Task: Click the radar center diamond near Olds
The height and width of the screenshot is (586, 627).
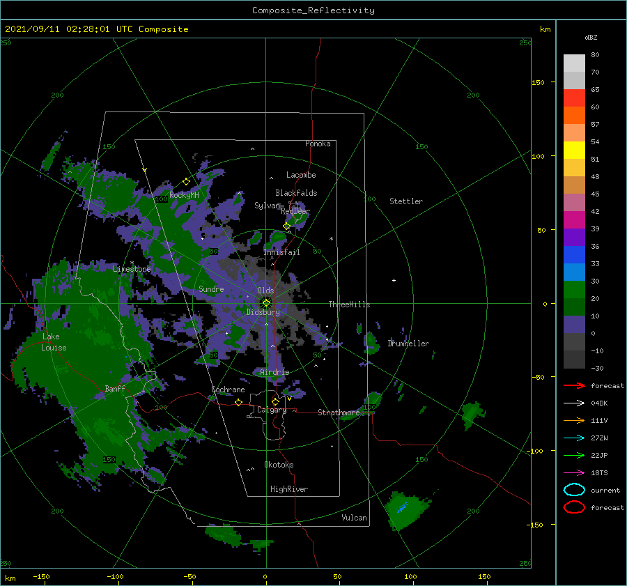Action: (266, 303)
